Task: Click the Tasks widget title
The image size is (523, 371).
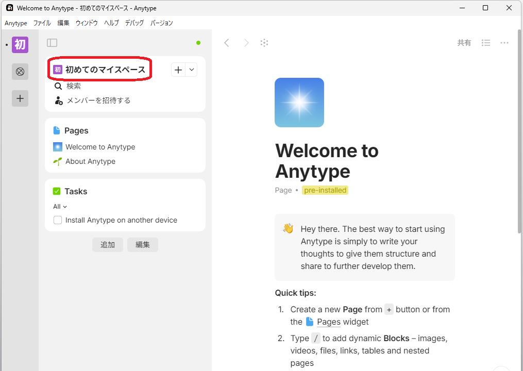Action: [x=76, y=191]
